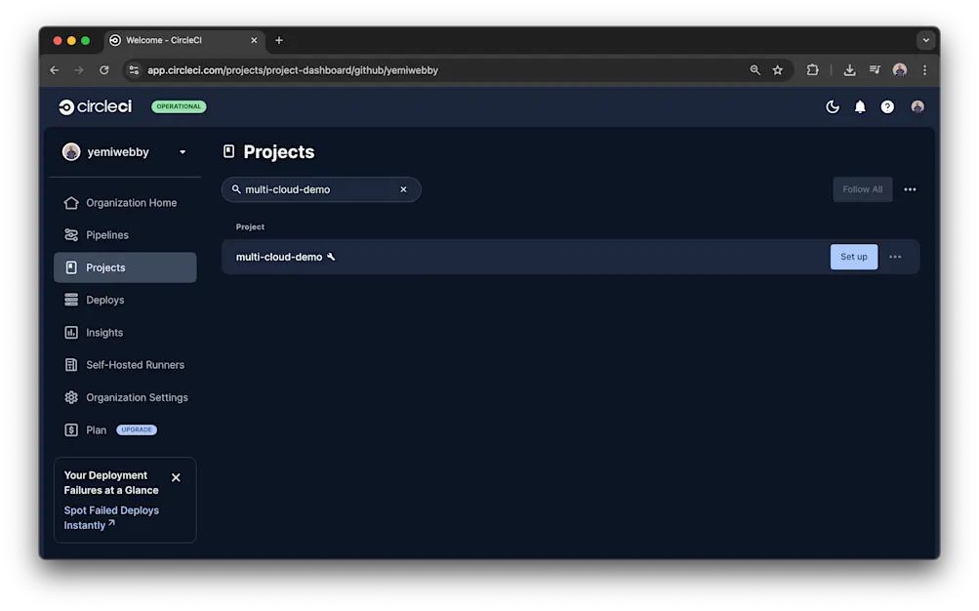Screen dimensions: 979x611
Task: Click the notifications bell icon
Action: (860, 106)
